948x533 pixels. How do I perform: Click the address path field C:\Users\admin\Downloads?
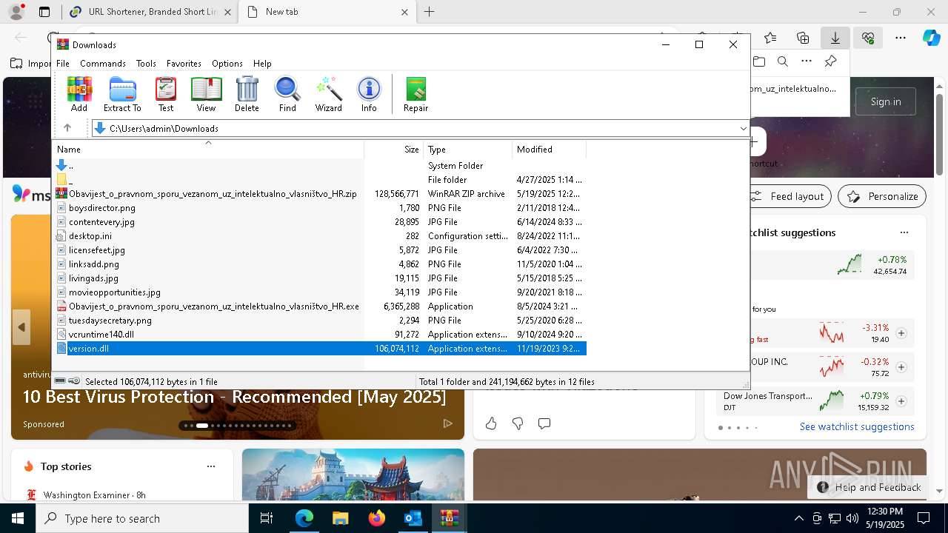[420, 128]
